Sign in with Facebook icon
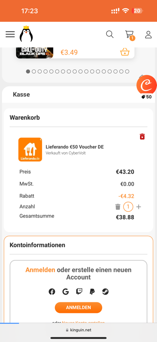The width and height of the screenshot is (157, 342). (51, 292)
